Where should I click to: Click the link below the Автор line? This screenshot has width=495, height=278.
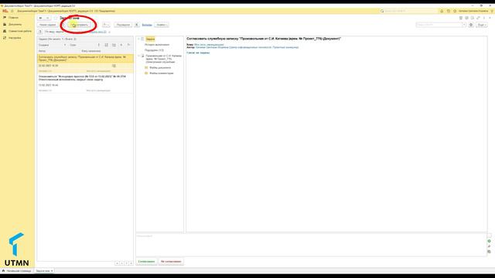pos(198,53)
